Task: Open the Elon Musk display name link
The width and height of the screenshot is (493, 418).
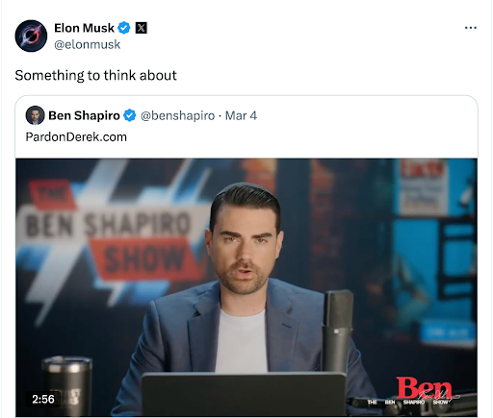Action: 84,28
